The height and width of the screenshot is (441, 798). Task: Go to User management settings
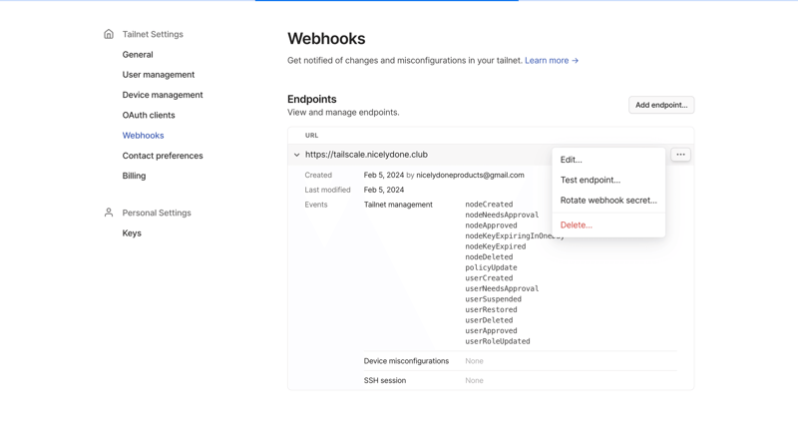click(159, 75)
